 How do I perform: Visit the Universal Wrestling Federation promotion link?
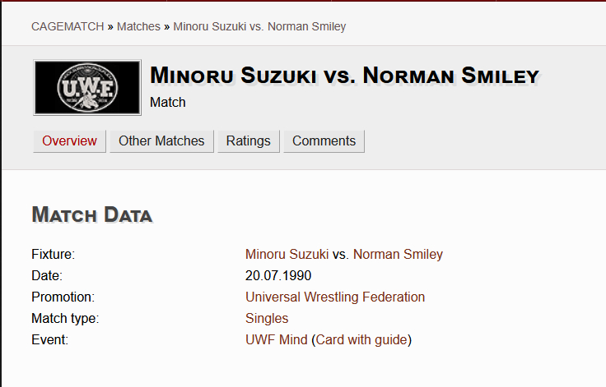335,297
